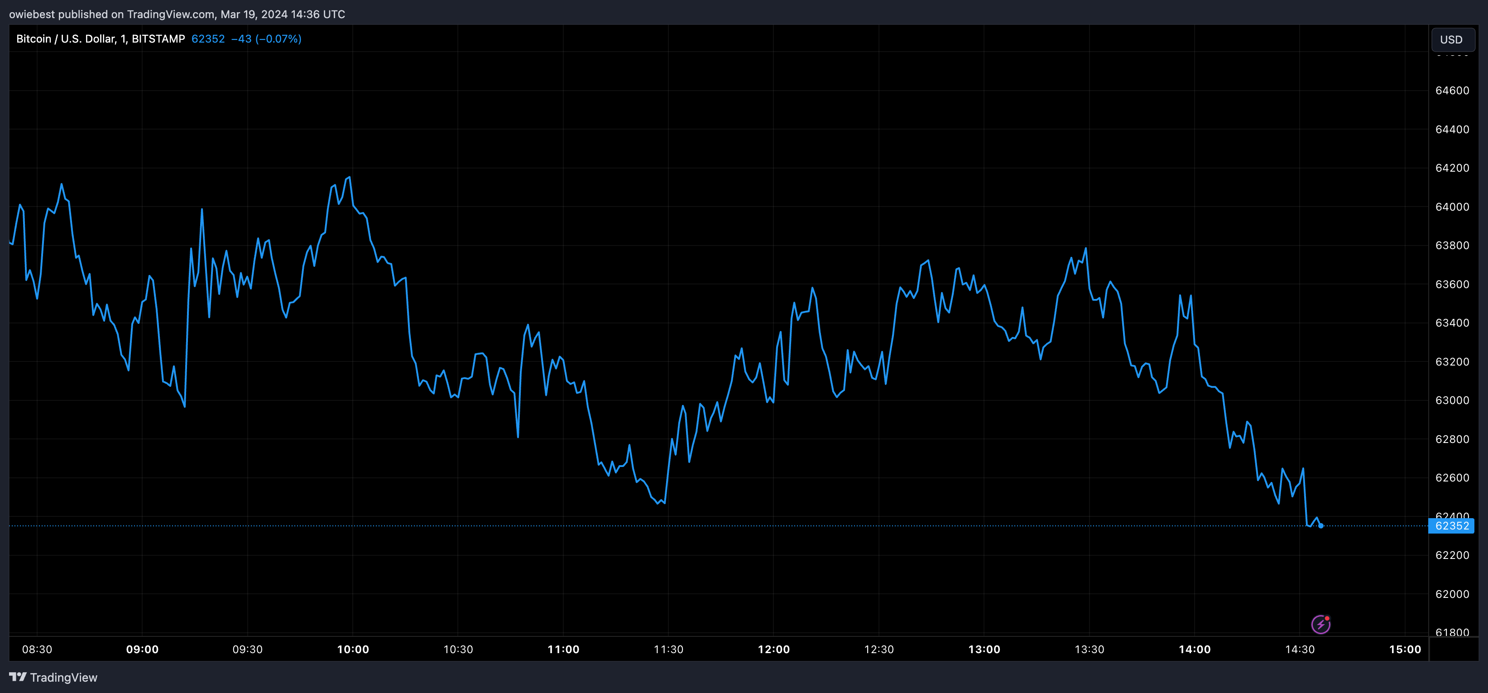Image resolution: width=1488 pixels, height=693 pixels.
Task: Click the current price label 62352 on axis
Action: [1451, 525]
